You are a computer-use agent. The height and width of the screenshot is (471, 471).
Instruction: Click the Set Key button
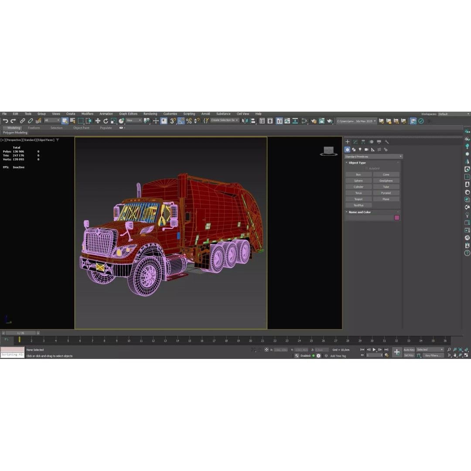tap(409, 355)
